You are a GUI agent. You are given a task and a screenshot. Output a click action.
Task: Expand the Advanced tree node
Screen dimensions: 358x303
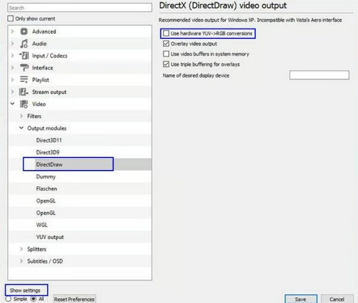(13, 32)
